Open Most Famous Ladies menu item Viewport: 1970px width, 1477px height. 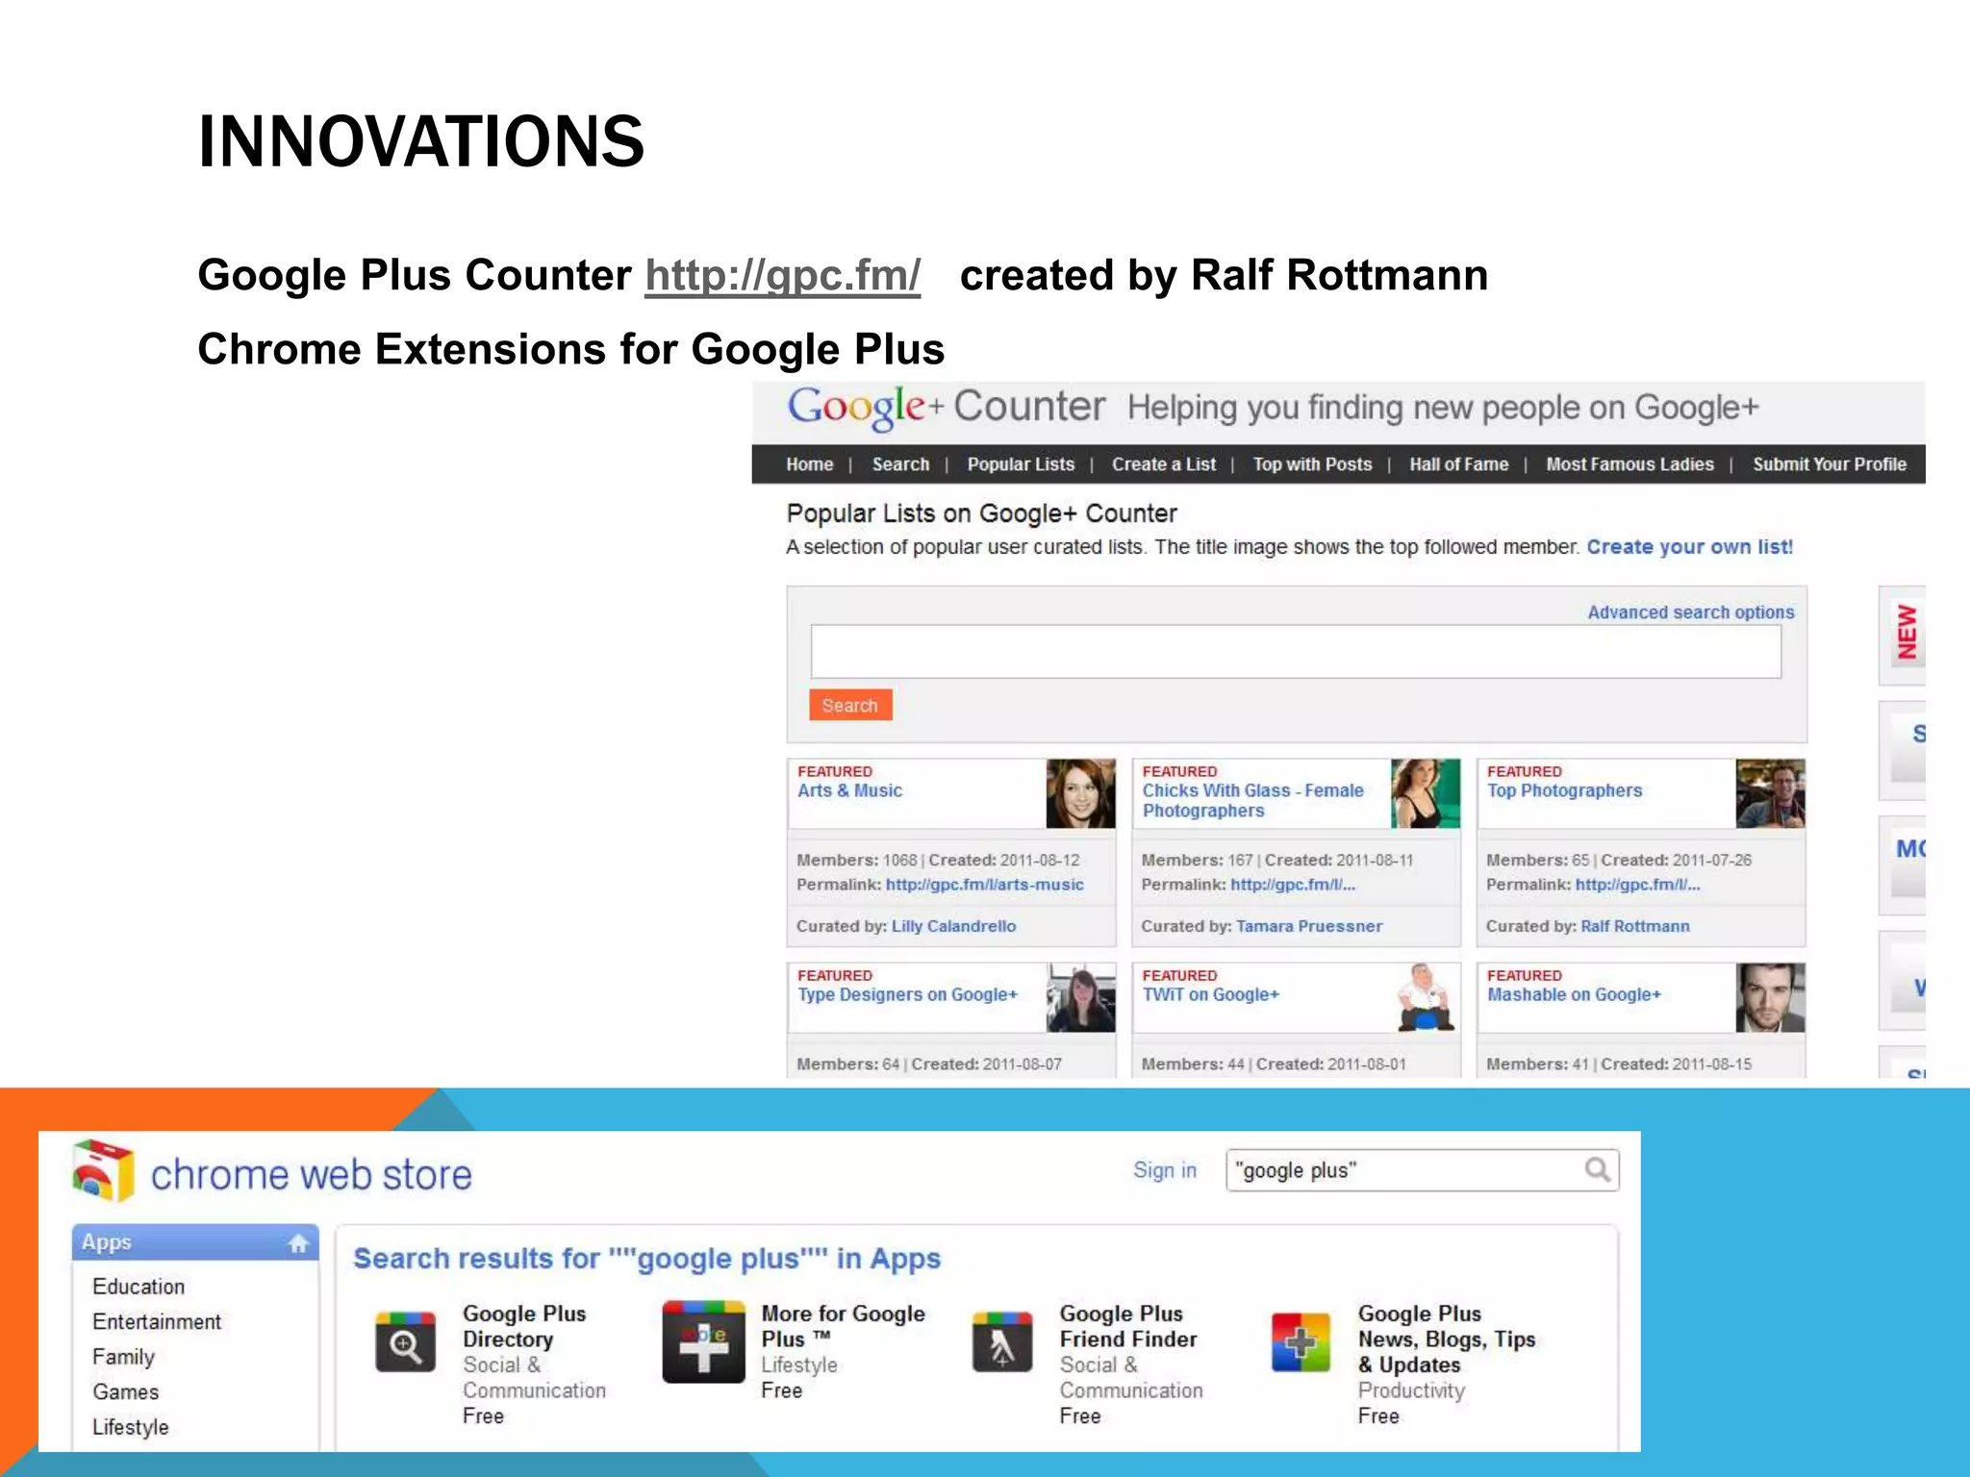pyautogui.click(x=1629, y=464)
